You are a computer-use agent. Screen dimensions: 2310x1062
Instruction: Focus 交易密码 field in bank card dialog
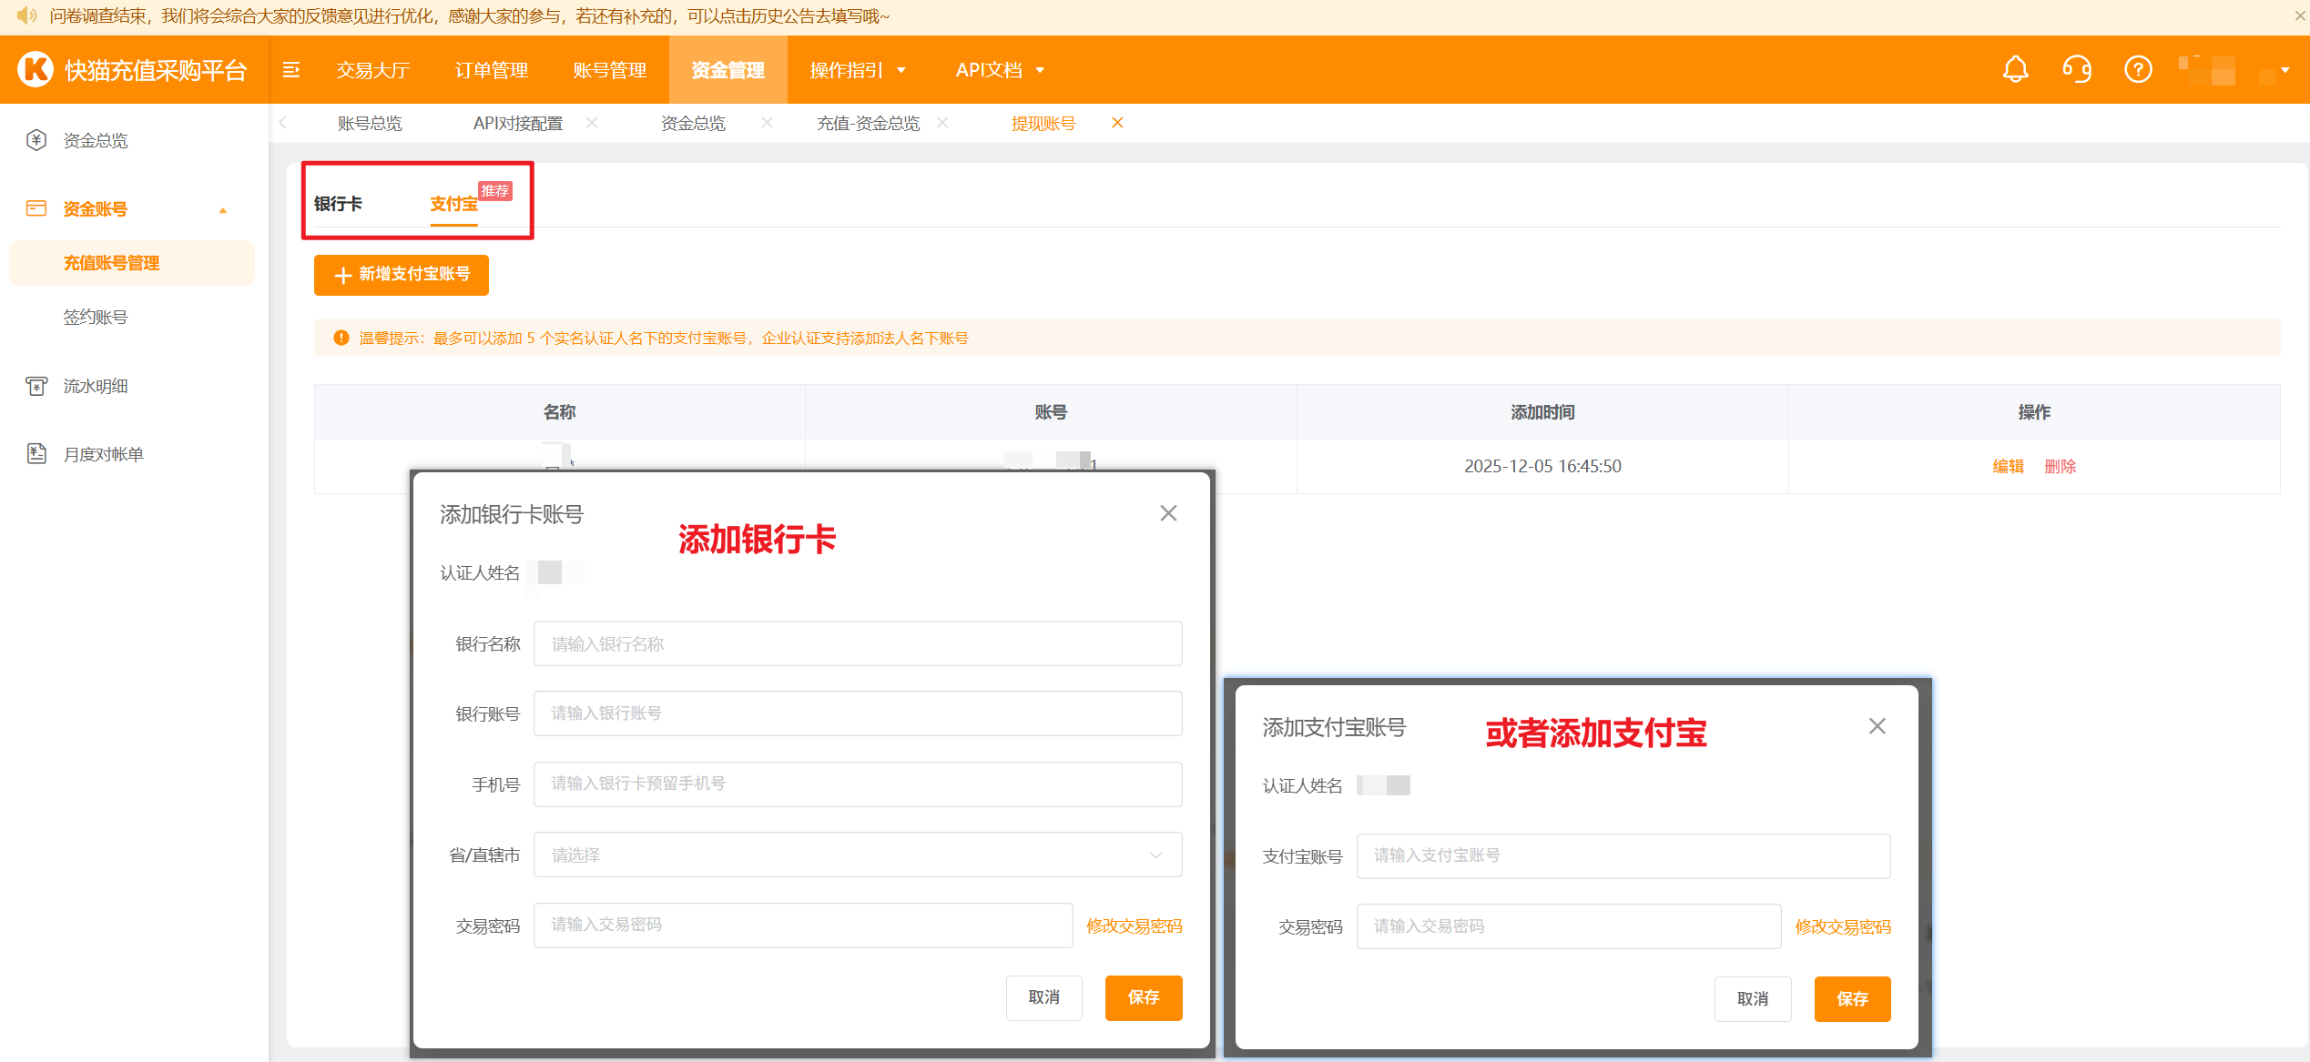pos(803,925)
